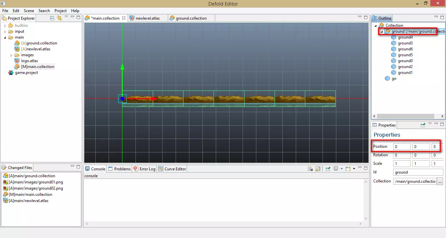Click Clear Console icon
Viewport: 446px width, 238px height.
[310, 169]
